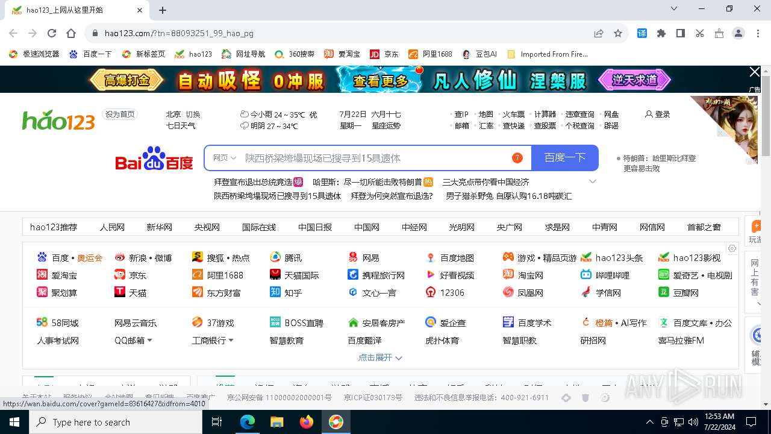Open 星座运势 link
Viewport: 771px width, 434px height.
[386, 126]
